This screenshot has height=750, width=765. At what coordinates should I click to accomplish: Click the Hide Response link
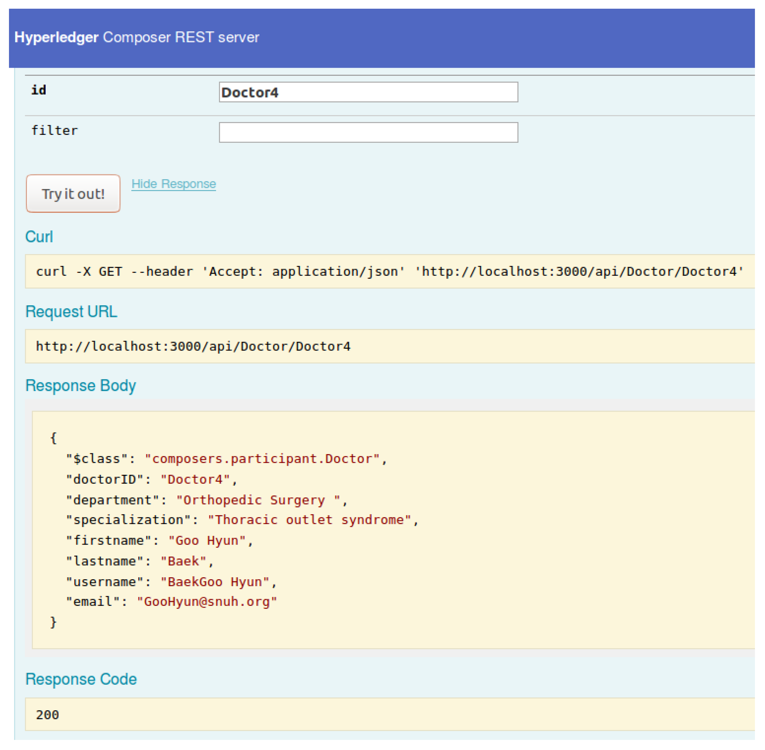(x=174, y=184)
